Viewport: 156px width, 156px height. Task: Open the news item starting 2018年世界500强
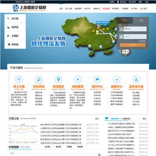tap(122, 124)
